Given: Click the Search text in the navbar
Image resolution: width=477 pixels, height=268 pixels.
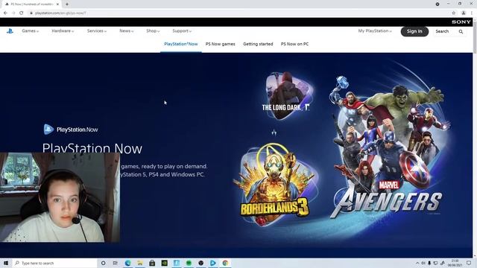Looking at the screenshot, I should tap(442, 31).
